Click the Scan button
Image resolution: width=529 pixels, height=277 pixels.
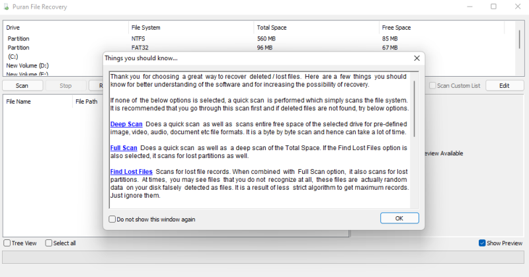22,86
